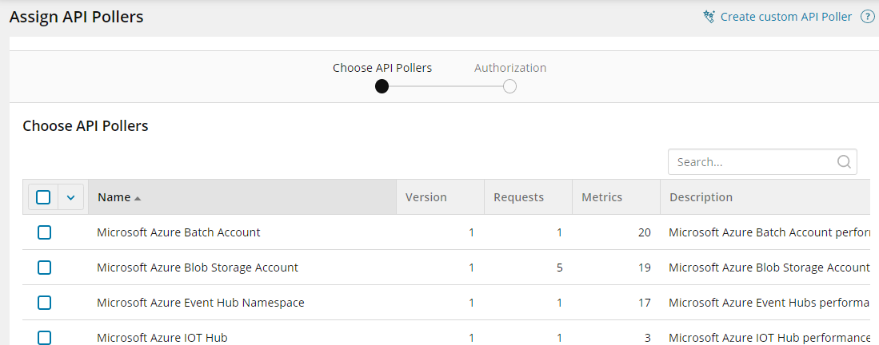This screenshot has width=879, height=345.
Task: Open the selection options dropdown arrow
Action: 70,197
